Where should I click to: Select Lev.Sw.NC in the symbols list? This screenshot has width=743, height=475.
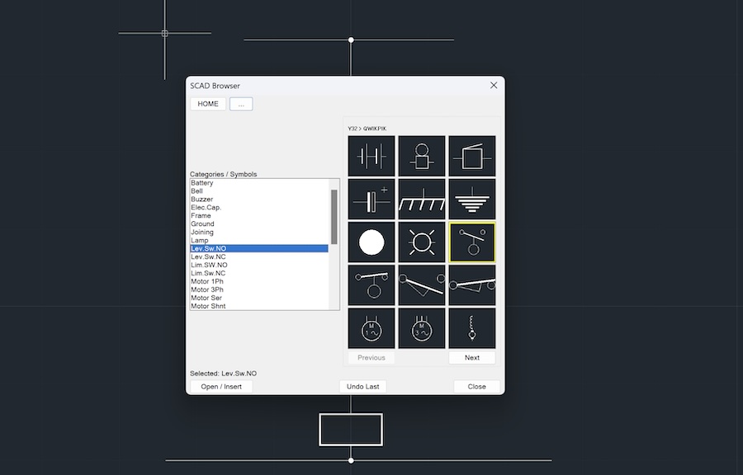pyautogui.click(x=259, y=256)
